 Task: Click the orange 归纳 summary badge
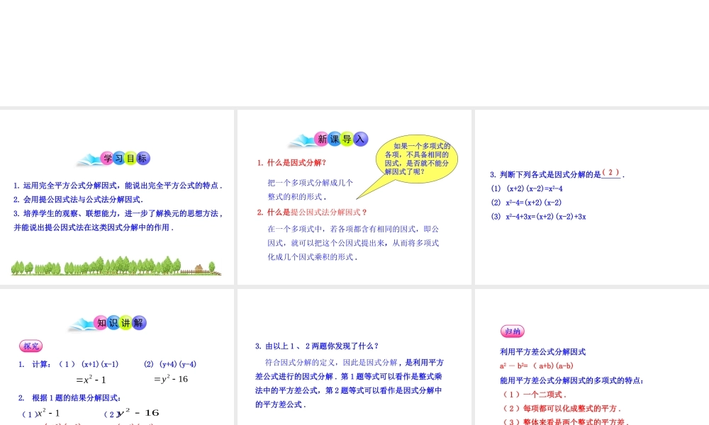pyautogui.click(x=513, y=330)
